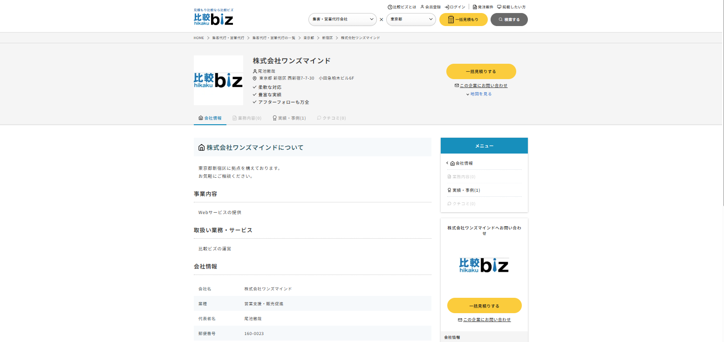
Task: Select the 業務内容(0) tab
Action: [x=247, y=118]
